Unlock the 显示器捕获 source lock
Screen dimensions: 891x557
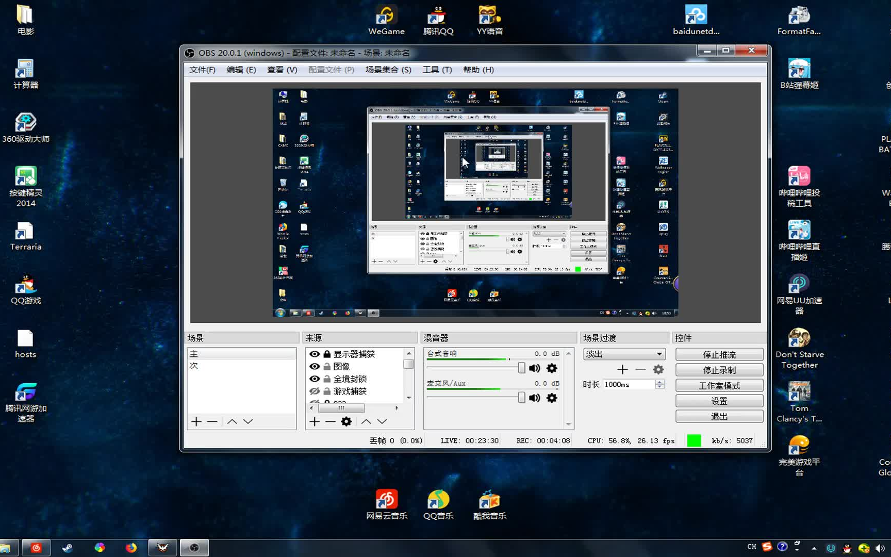(x=327, y=354)
